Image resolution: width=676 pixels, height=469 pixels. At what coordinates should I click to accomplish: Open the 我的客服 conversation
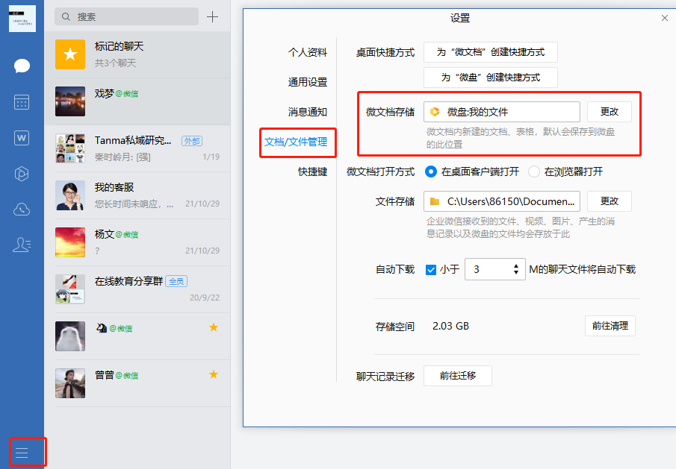(x=137, y=195)
